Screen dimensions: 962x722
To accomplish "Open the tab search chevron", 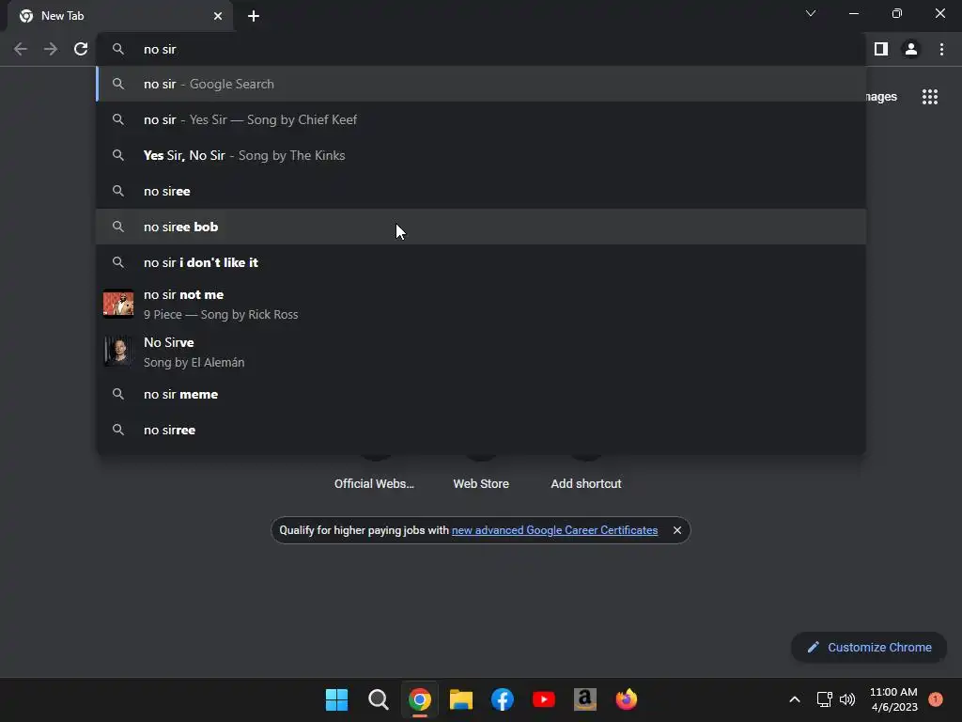I will [811, 13].
